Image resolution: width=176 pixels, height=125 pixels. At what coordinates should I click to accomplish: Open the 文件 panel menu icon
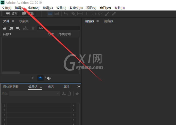(13, 21)
